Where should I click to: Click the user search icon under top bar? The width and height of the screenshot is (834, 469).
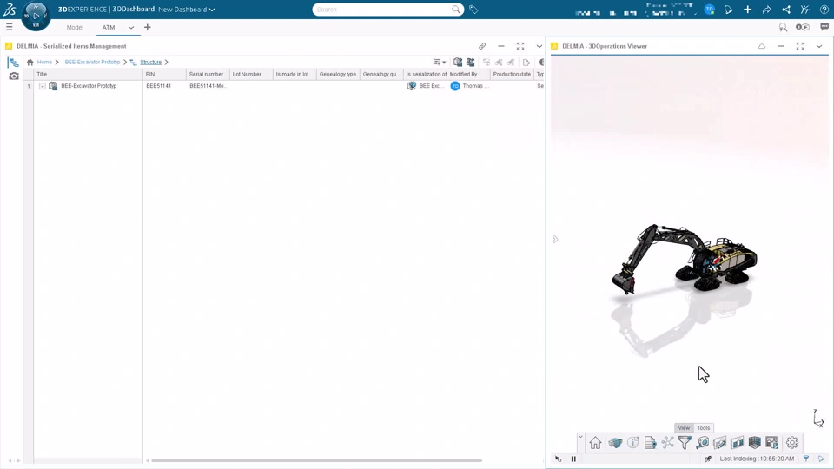point(783,27)
